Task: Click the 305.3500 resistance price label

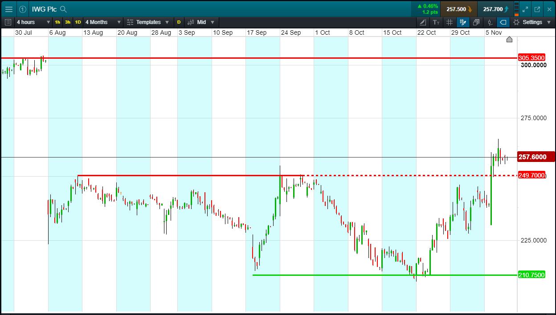Action: [531, 58]
